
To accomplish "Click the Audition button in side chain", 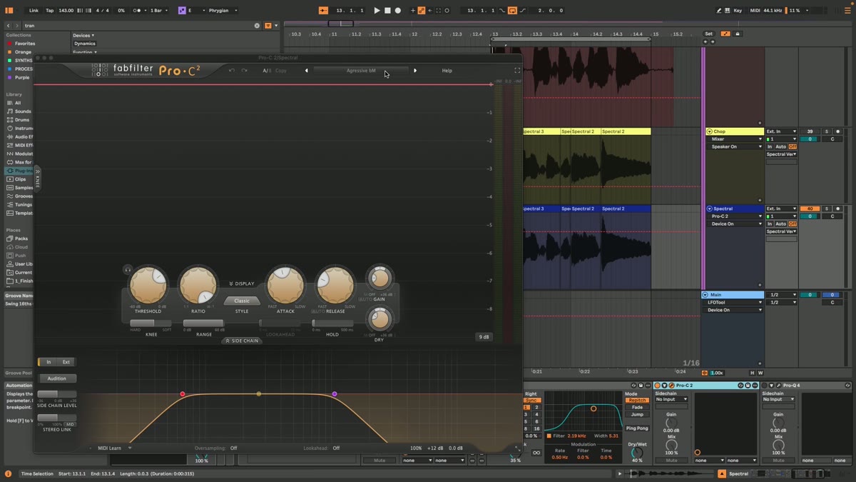I will click(x=57, y=378).
